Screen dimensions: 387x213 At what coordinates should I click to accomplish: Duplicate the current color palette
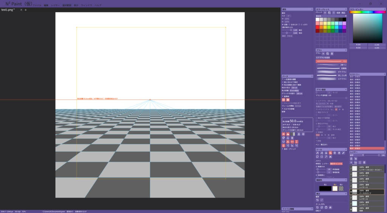click(x=329, y=12)
